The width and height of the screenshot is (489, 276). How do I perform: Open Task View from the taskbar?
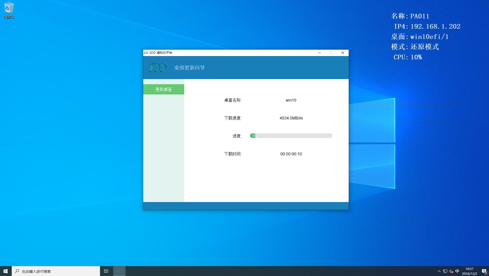point(106,271)
